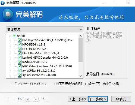Screen dimensions: 135x105
Task: Select the MPC-HC64 v2.7.2 row label
Action: [34, 49]
